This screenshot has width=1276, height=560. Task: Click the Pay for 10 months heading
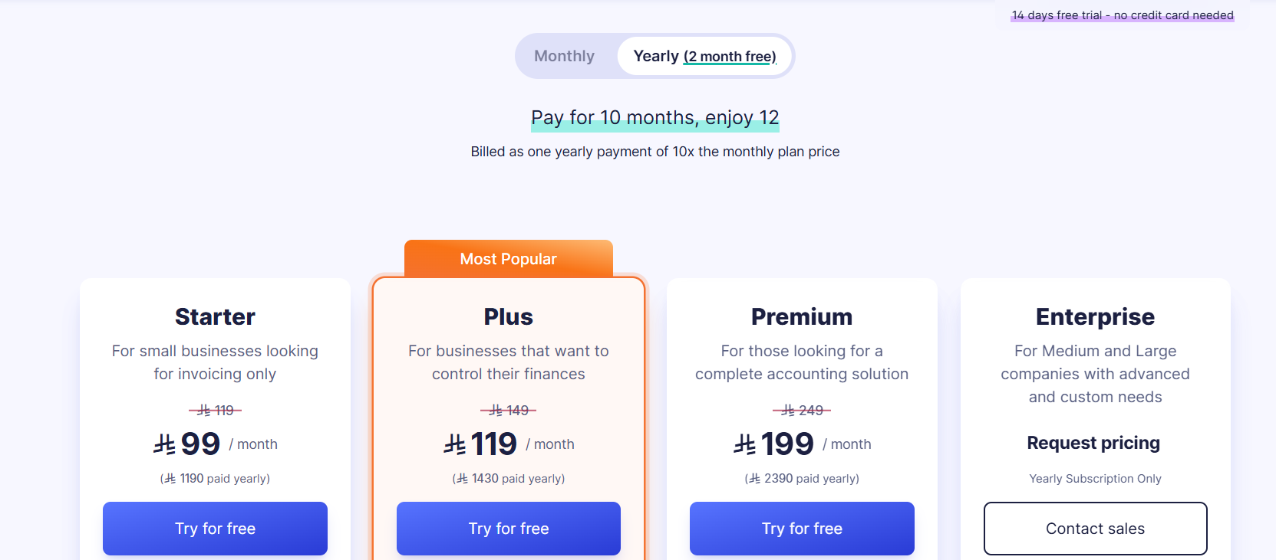pos(654,117)
